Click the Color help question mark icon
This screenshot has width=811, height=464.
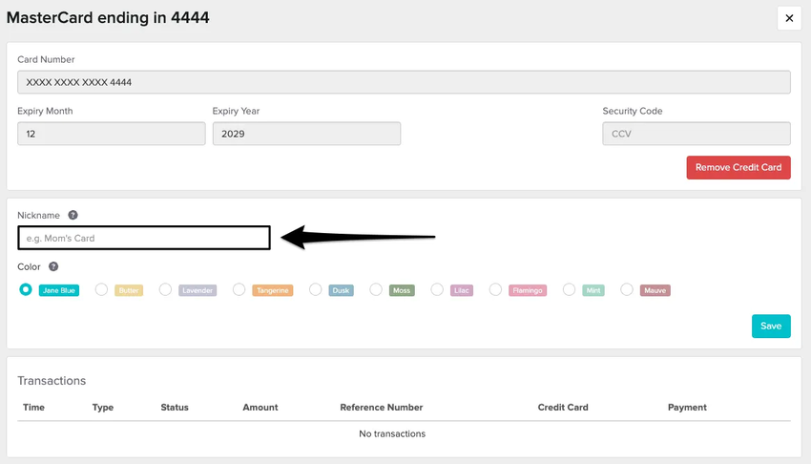point(53,267)
